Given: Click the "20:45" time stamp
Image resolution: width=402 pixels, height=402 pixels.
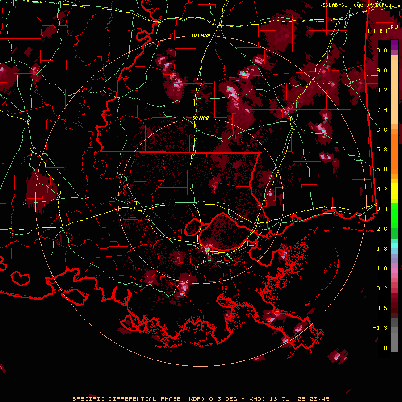Looking at the screenshot, I should (319, 399).
